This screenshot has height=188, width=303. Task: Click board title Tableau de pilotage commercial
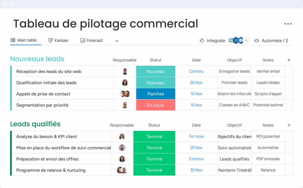pyautogui.click(x=106, y=24)
